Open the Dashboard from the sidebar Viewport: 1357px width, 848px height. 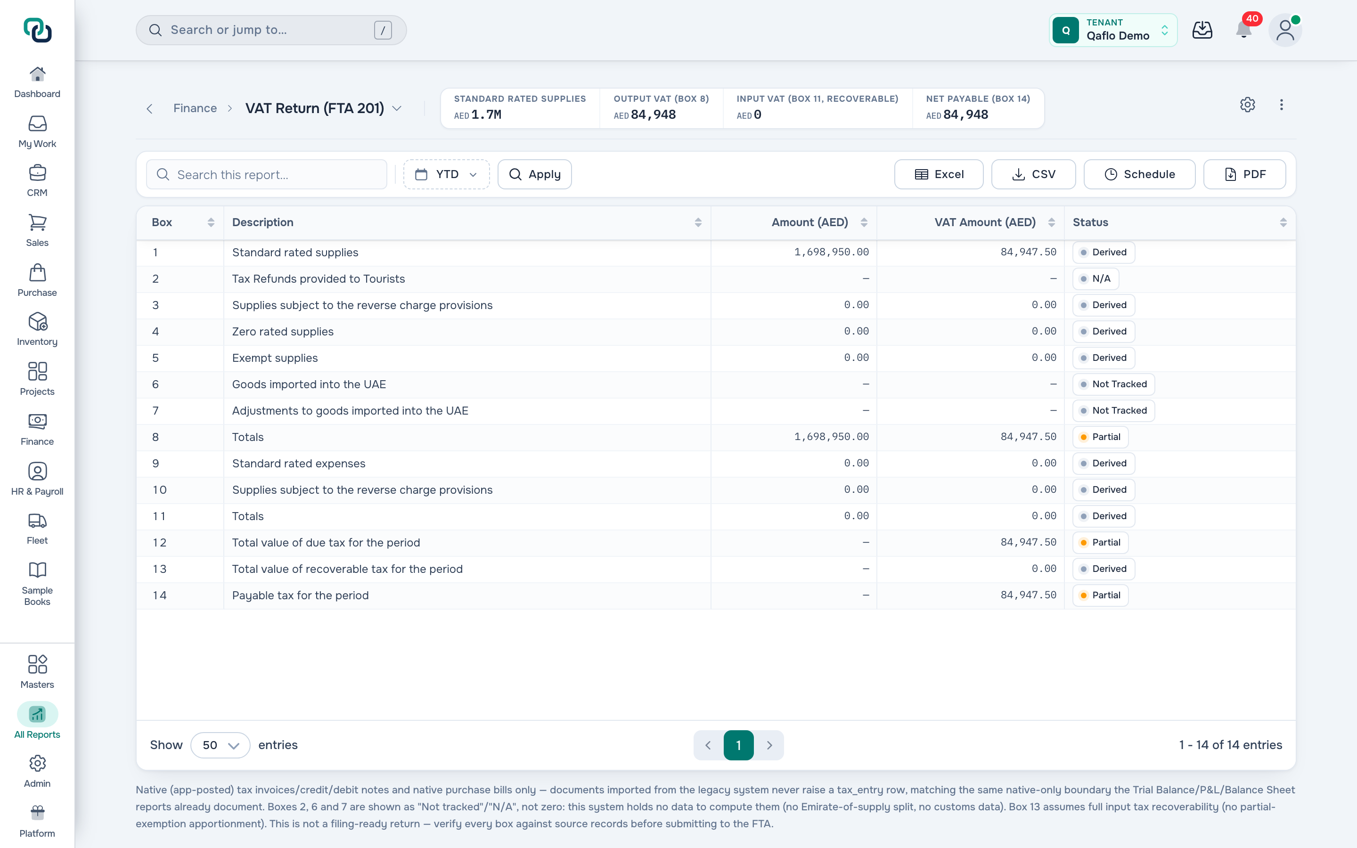[x=37, y=82]
